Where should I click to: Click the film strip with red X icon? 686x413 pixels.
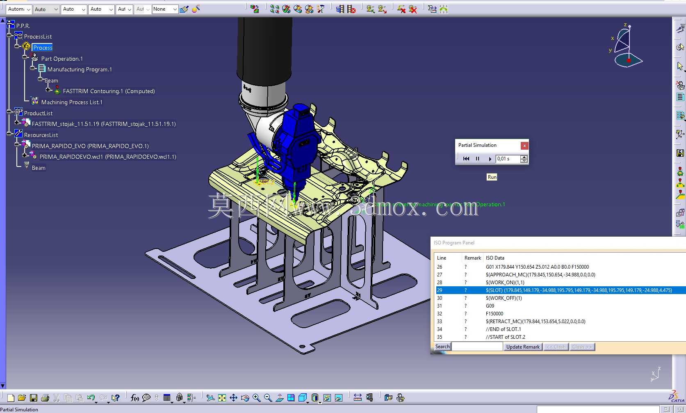[351, 9]
